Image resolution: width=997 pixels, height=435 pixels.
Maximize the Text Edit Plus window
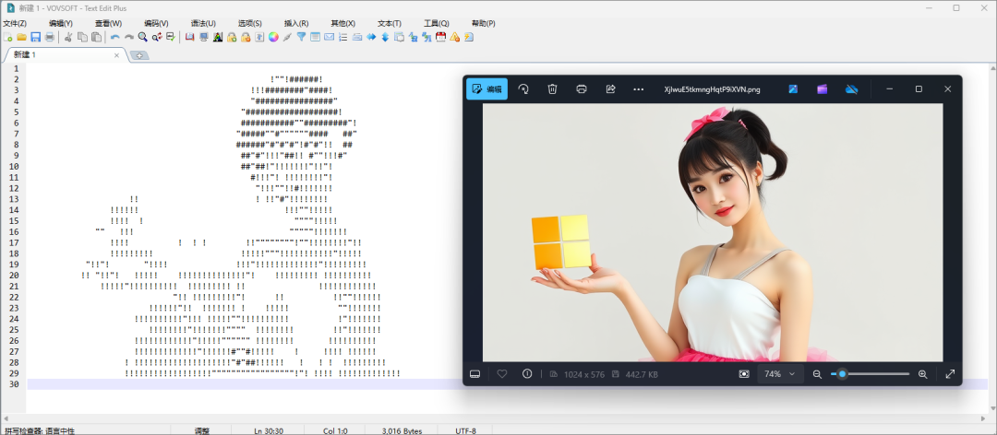point(956,7)
